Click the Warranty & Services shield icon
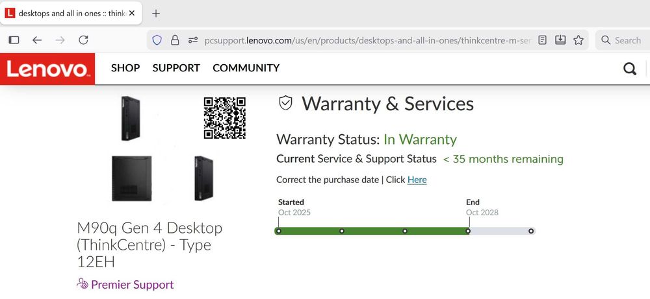This screenshot has height=299, width=650. [285, 103]
